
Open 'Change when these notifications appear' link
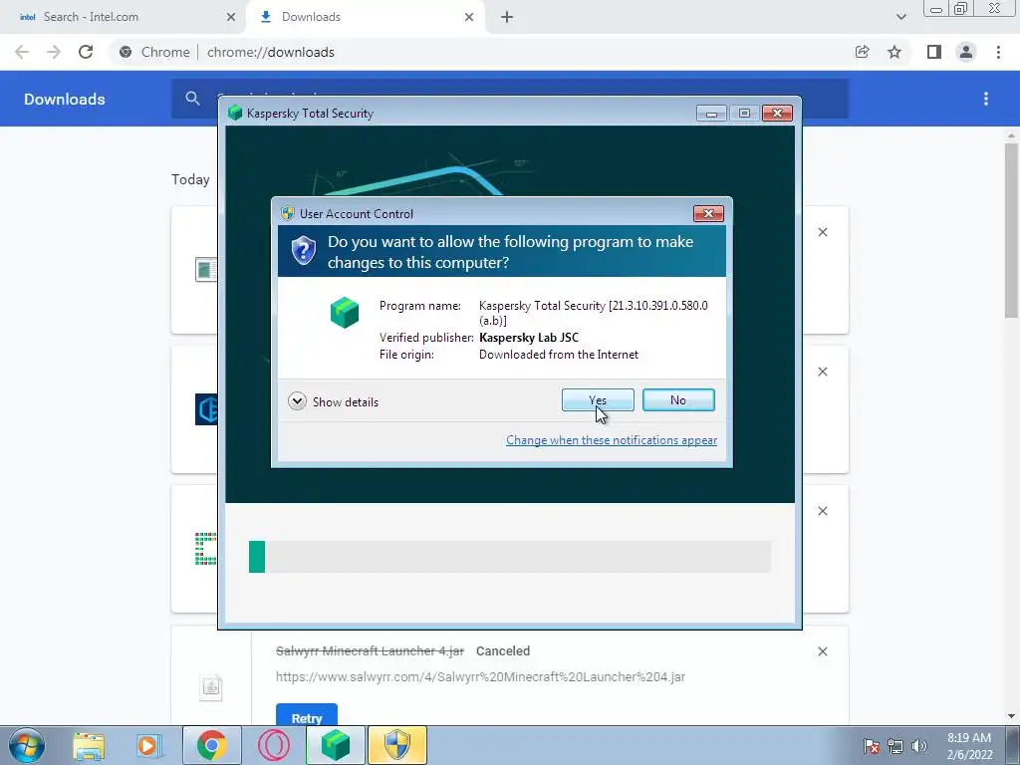click(612, 440)
